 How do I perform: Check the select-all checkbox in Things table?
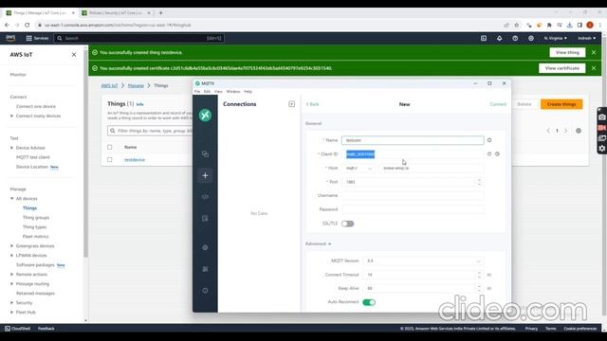pos(110,148)
